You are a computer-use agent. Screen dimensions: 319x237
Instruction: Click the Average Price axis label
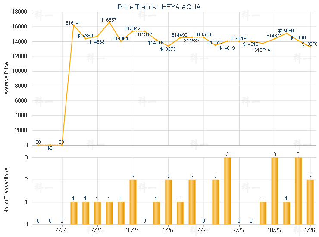6,78
